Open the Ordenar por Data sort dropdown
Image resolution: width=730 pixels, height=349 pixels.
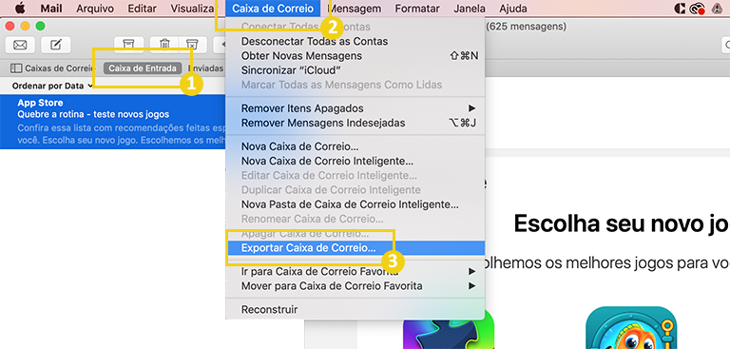click(52, 87)
